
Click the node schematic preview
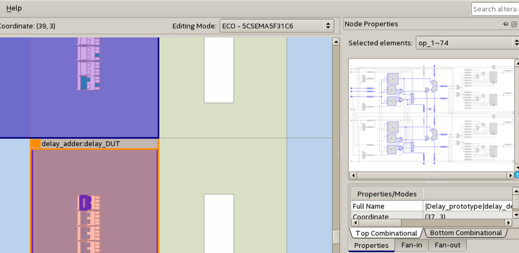pyautogui.click(x=432, y=115)
